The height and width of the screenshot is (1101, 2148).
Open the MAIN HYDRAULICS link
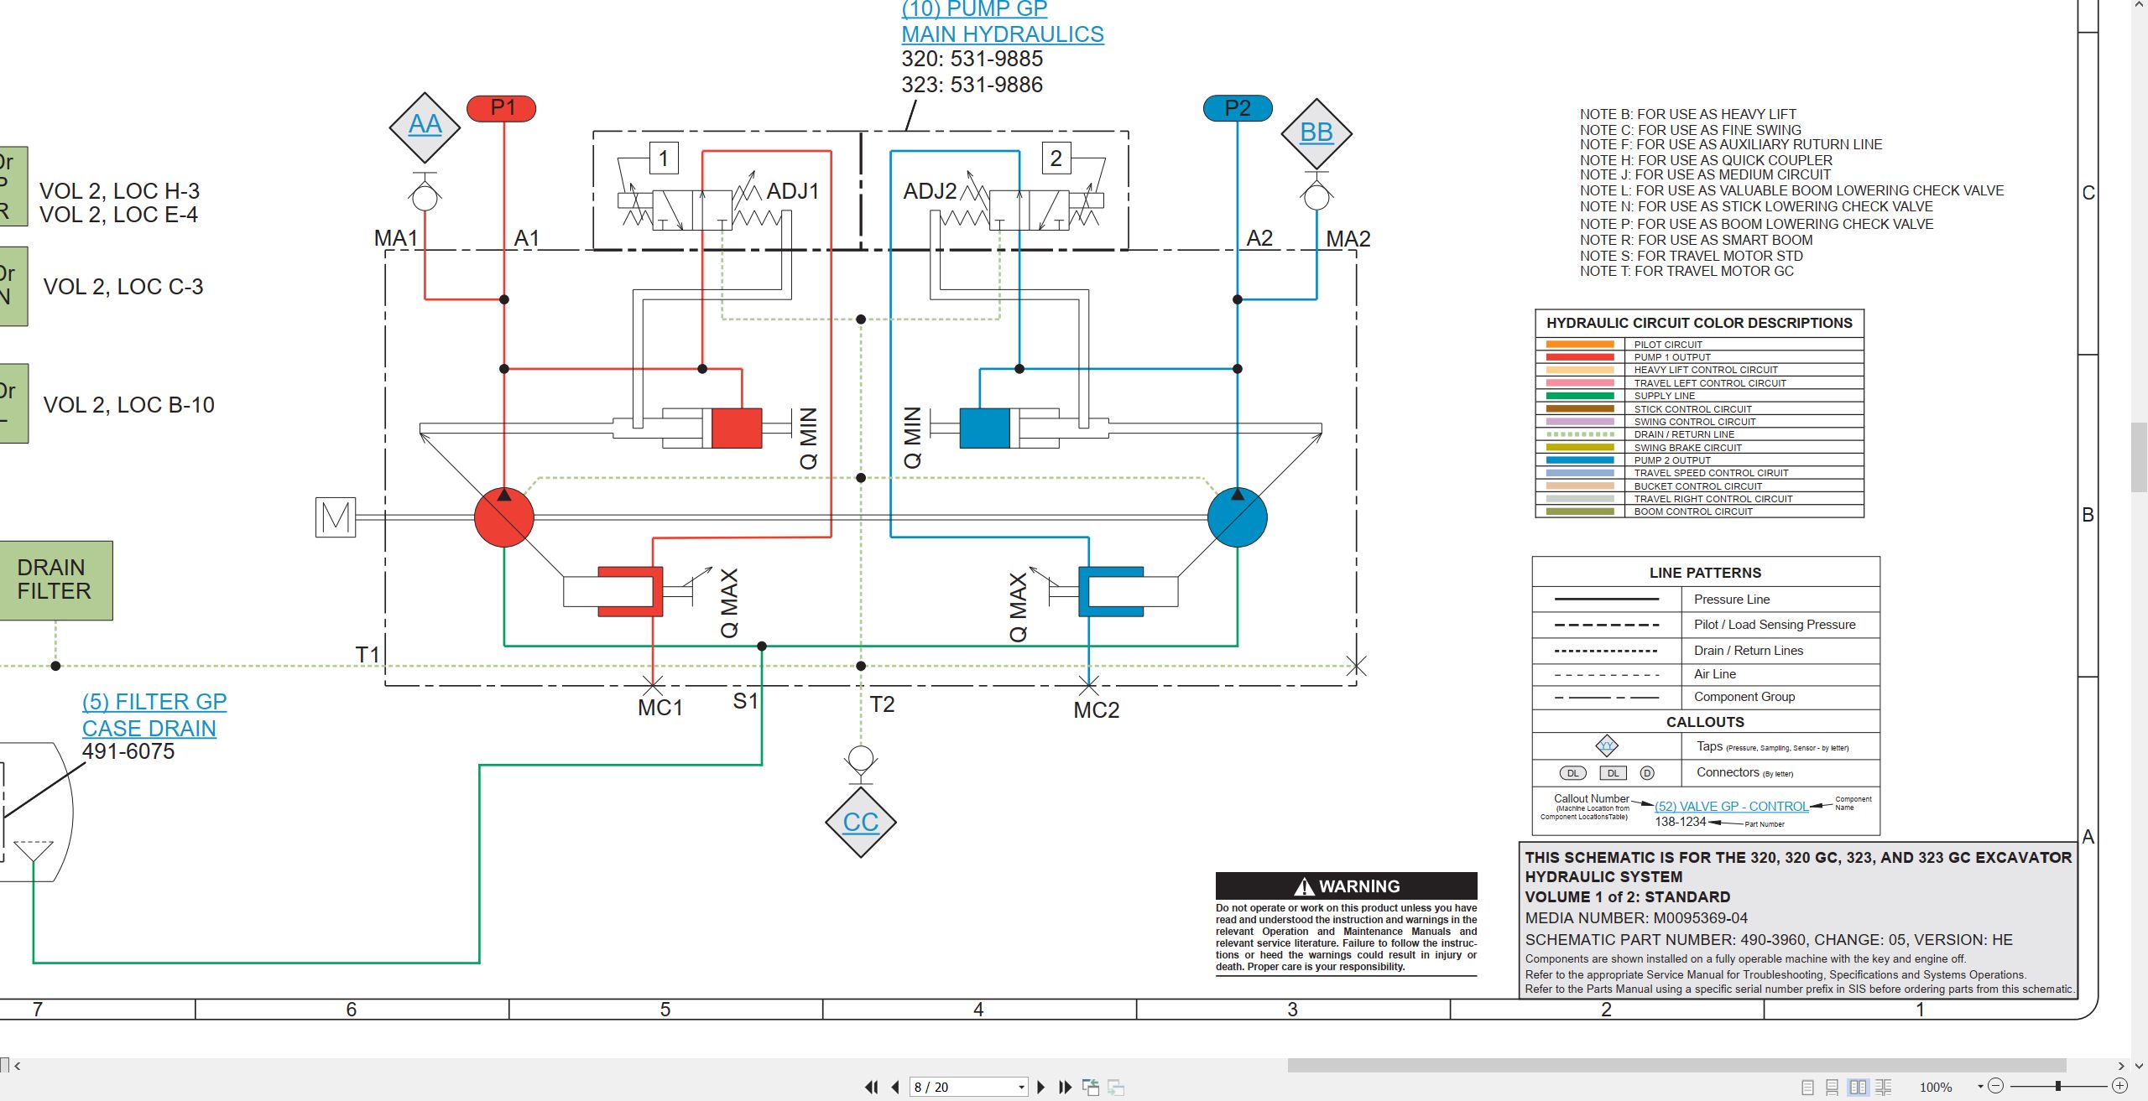point(1003,34)
